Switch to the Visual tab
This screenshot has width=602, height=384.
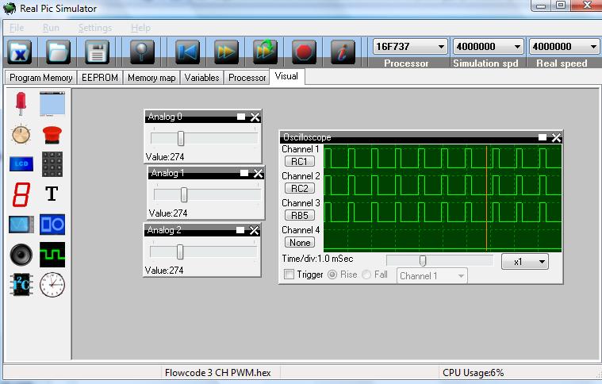click(287, 76)
